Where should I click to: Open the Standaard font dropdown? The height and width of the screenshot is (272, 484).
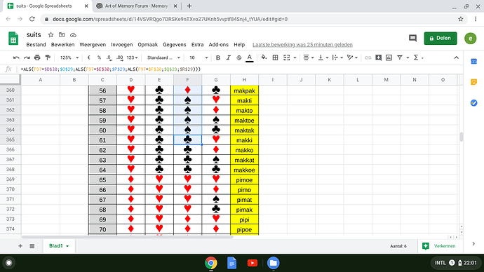coord(163,57)
